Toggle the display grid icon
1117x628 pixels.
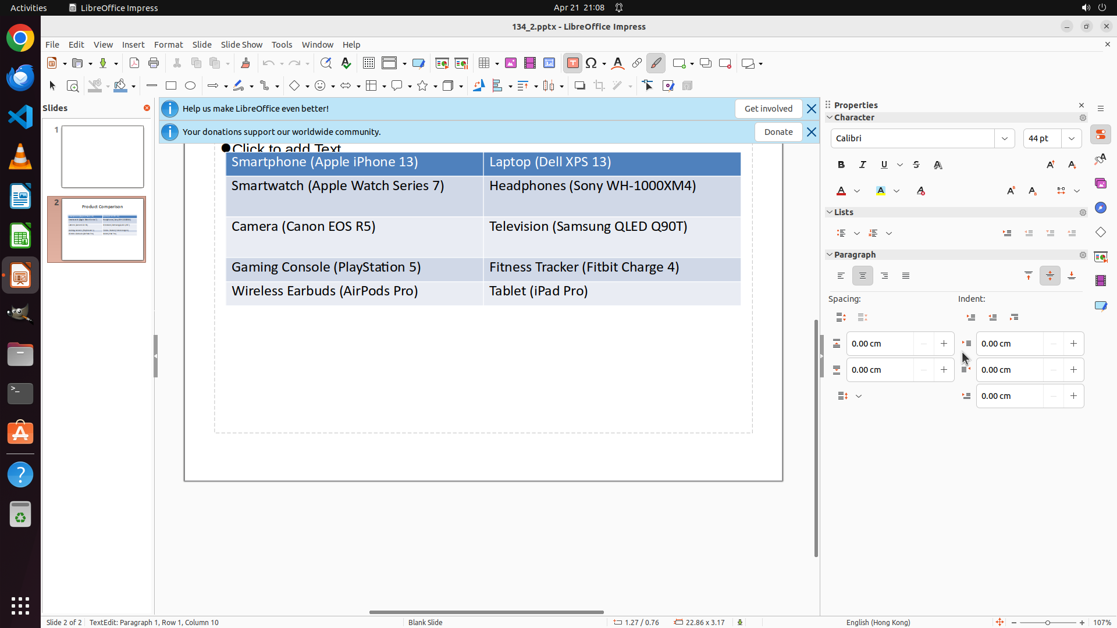pos(369,63)
